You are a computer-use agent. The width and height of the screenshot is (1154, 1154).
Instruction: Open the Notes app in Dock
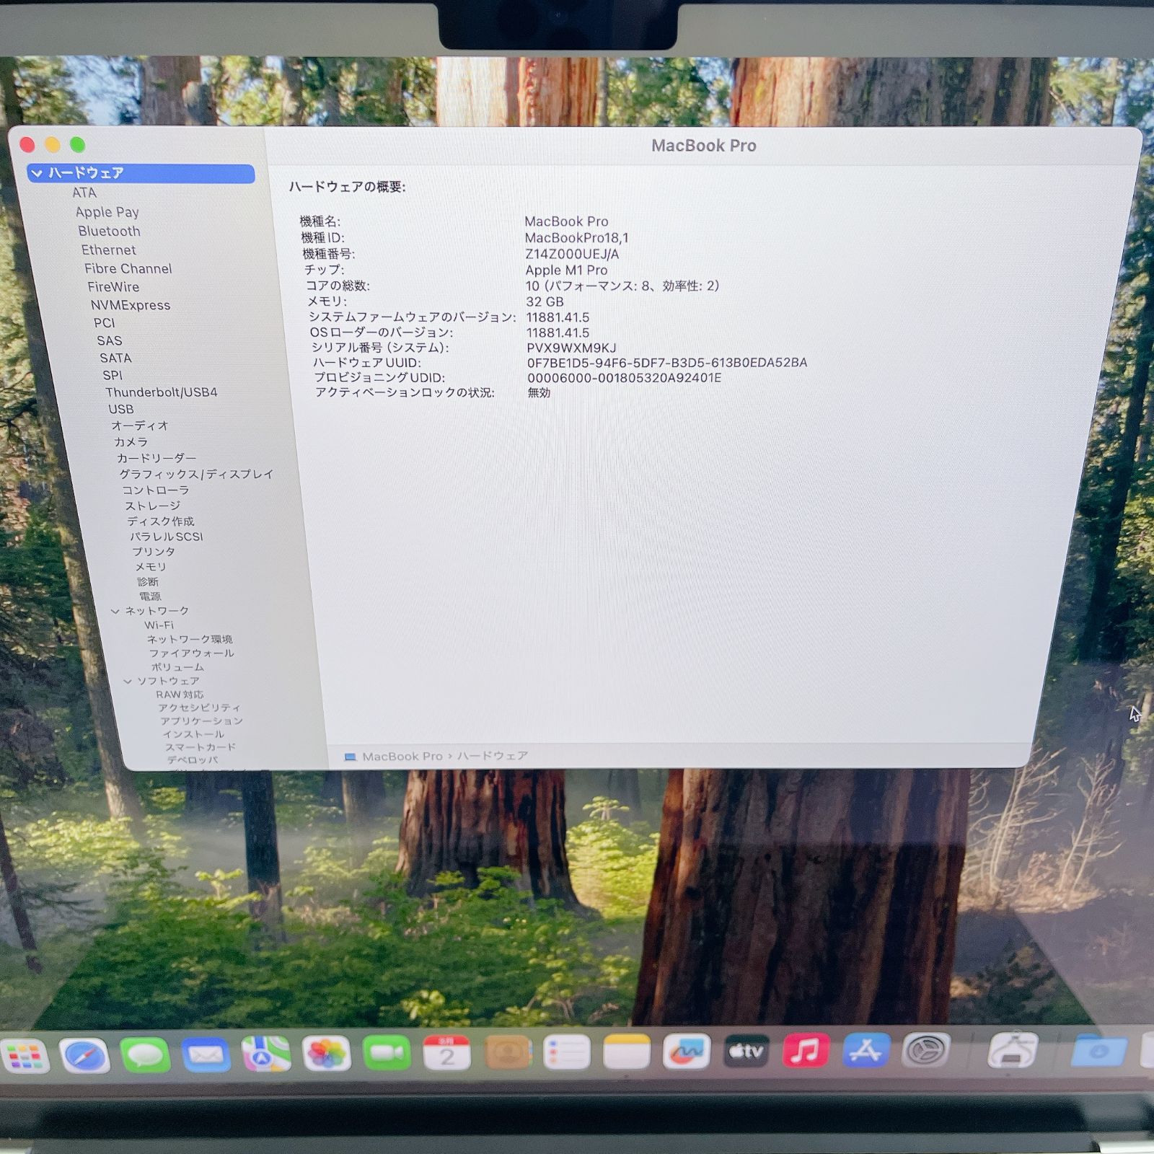[x=626, y=1053]
